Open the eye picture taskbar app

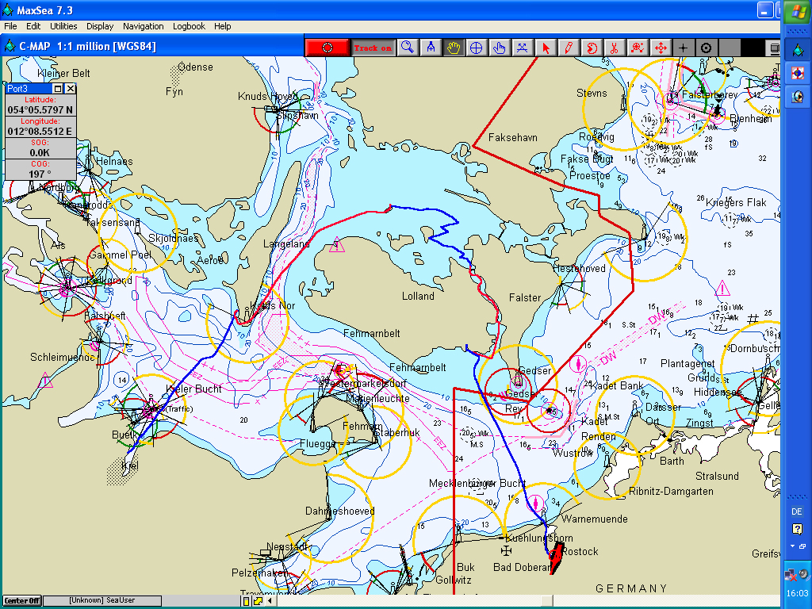[x=798, y=96]
